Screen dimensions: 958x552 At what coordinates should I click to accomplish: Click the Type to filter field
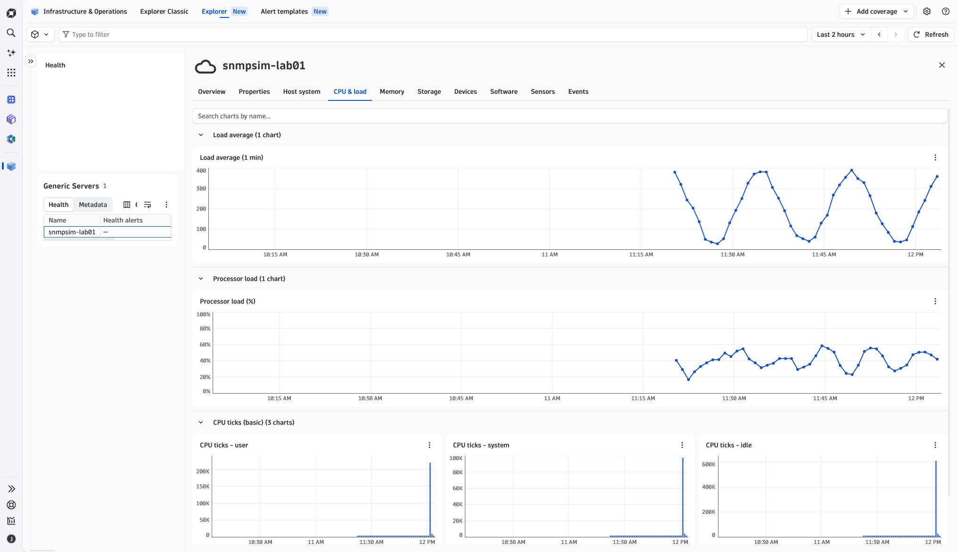pyautogui.click(x=433, y=34)
